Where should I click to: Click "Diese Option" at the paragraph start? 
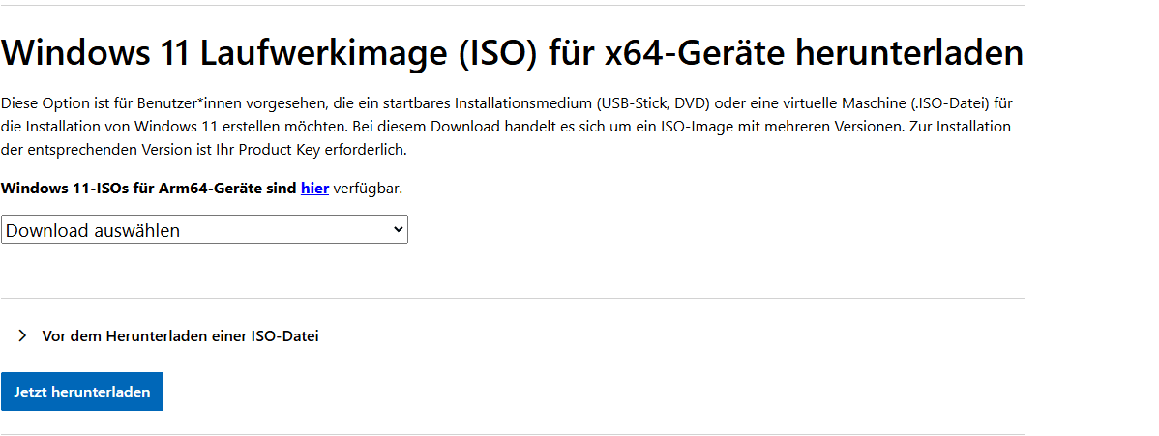pyautogui.click(x=42, y=102)
